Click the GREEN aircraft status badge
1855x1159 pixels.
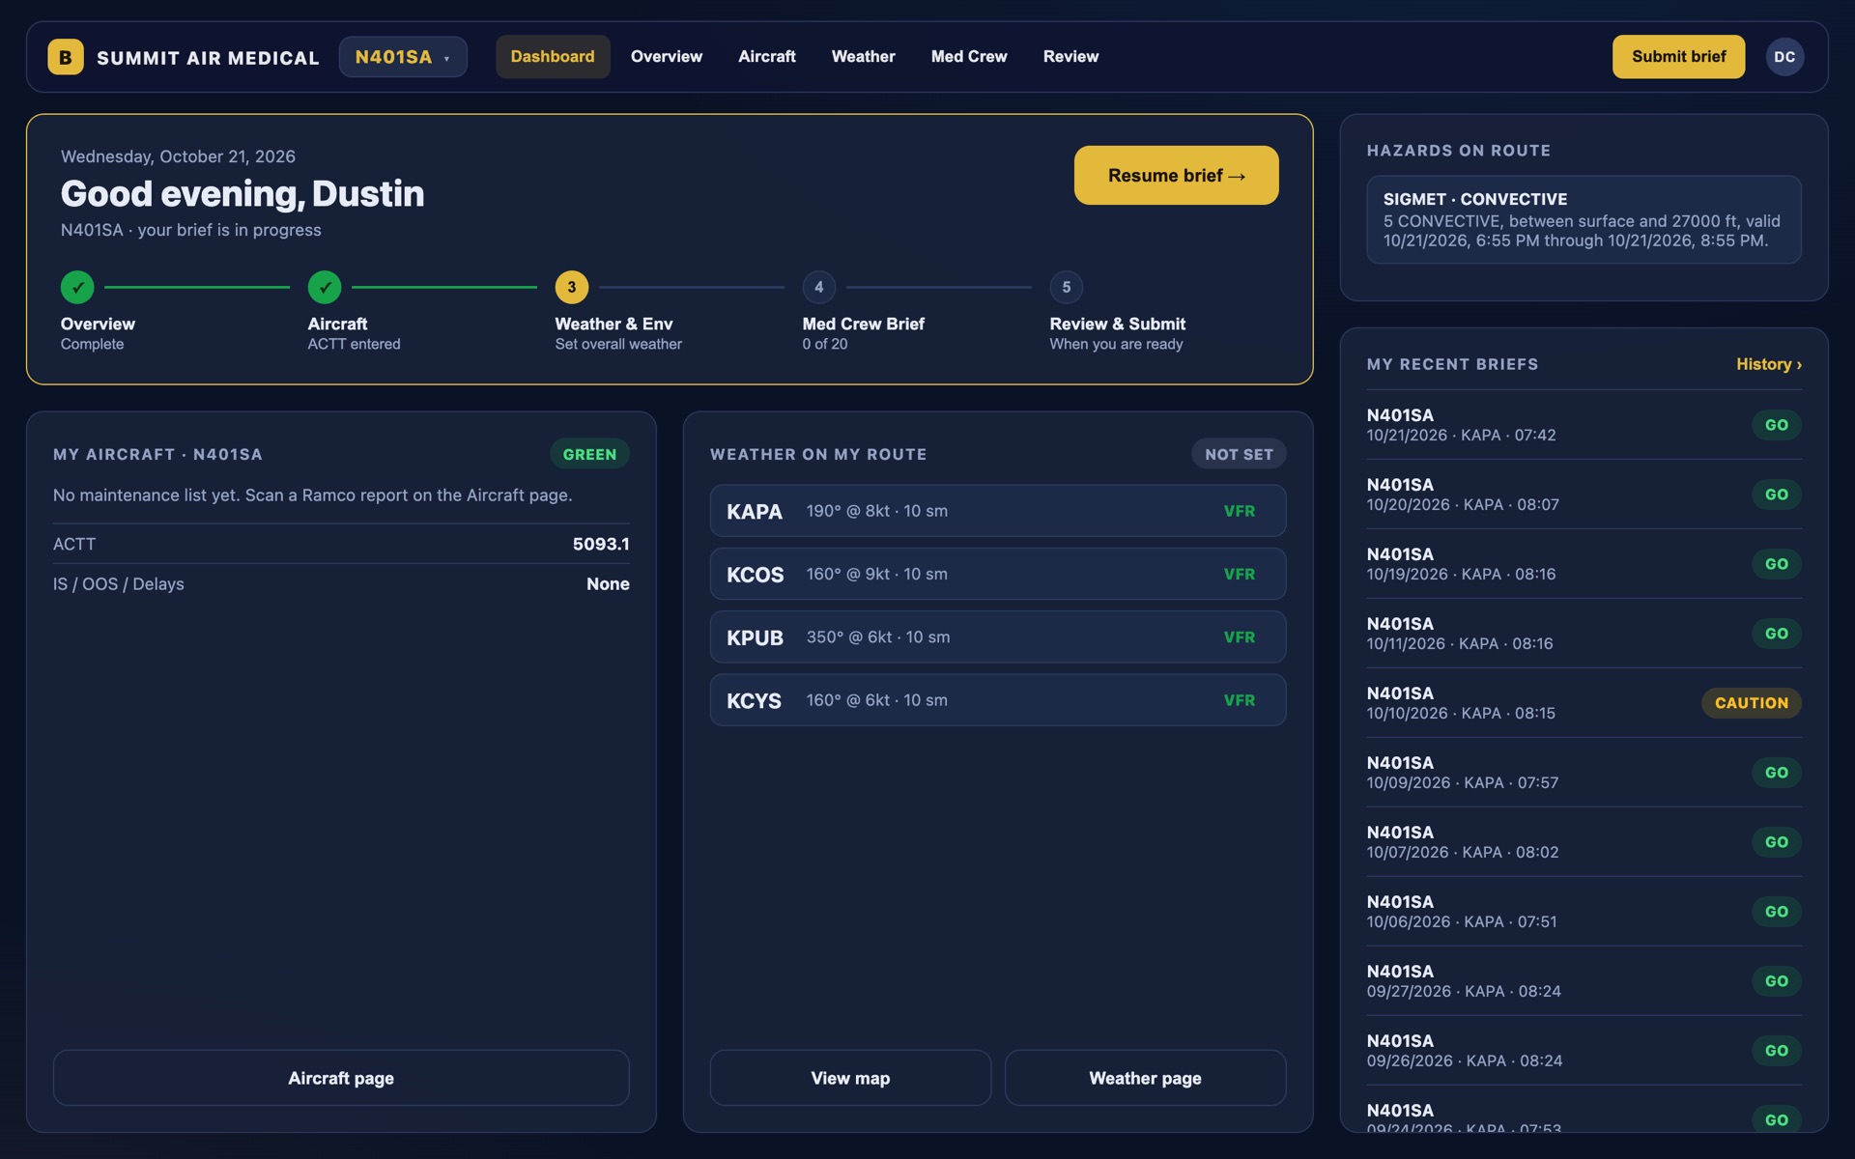[589, 454]
